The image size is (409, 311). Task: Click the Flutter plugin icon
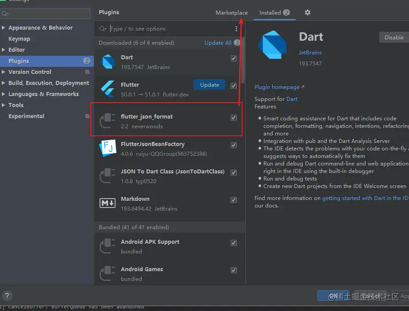click(x=108, y=89)
